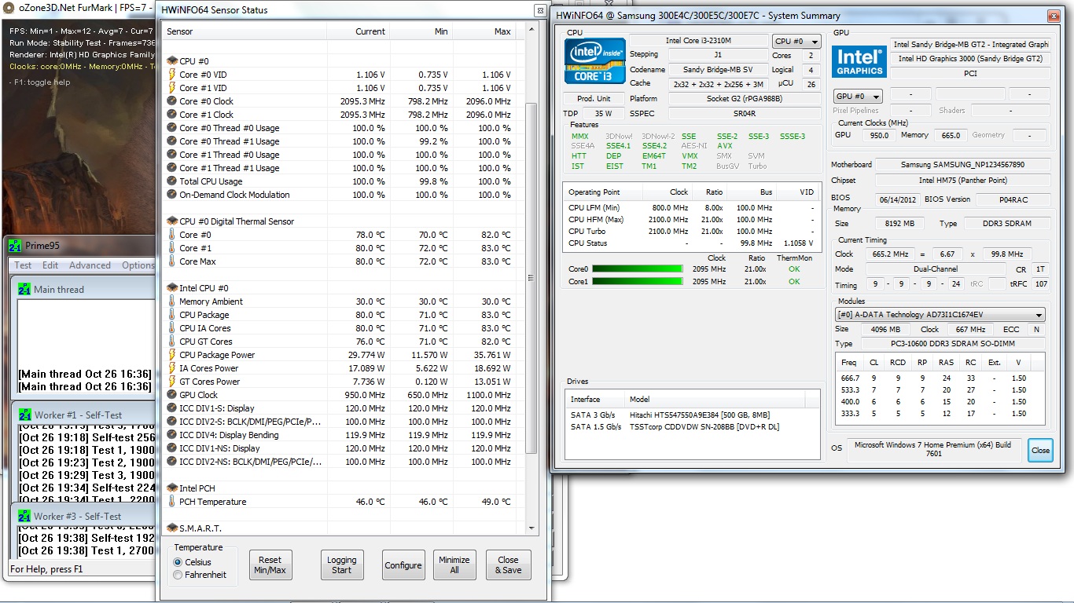The width and height of the screenshot is (1074, 603).
Task: Click the Intel HM75 (Panther Point) chipset field
Action: pos(962,181)
